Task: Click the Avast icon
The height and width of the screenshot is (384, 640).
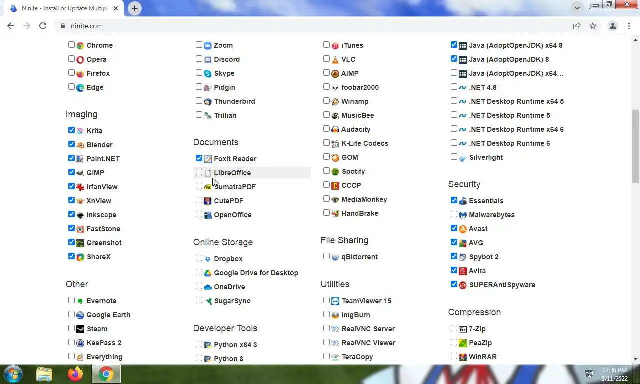Action: 463,229
